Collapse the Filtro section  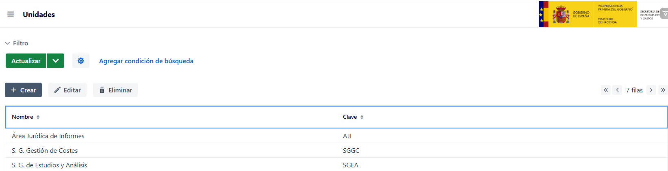pos(17,43)
